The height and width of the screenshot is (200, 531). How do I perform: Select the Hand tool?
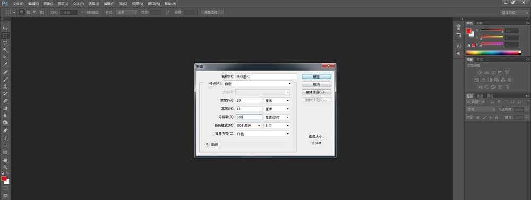pyautogui.click(x=5, y=160)
